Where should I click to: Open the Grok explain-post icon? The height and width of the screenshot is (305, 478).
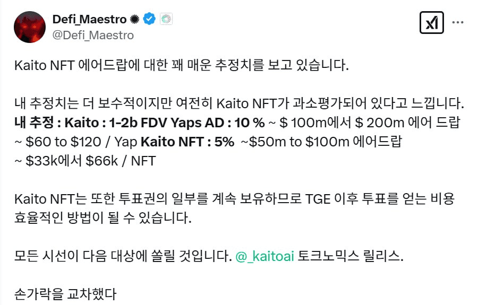pyautogui.click(x=431, y=22)
